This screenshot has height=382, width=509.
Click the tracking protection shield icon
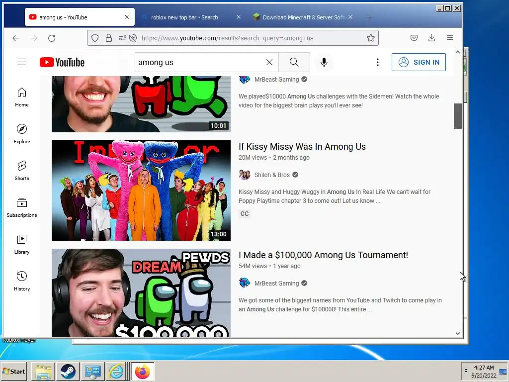click(x=95, y=38)
